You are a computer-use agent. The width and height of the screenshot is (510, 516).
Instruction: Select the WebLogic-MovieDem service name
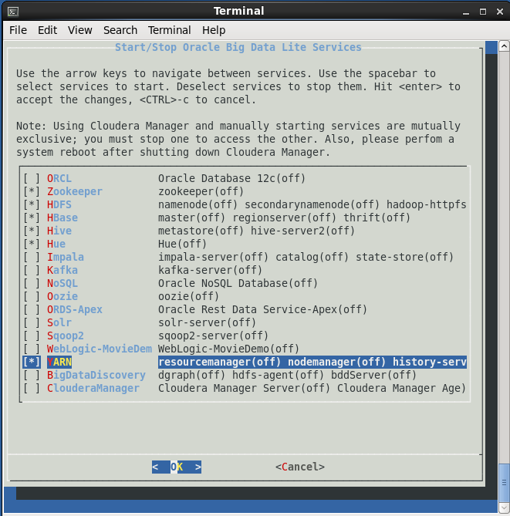tap(100, 349)
